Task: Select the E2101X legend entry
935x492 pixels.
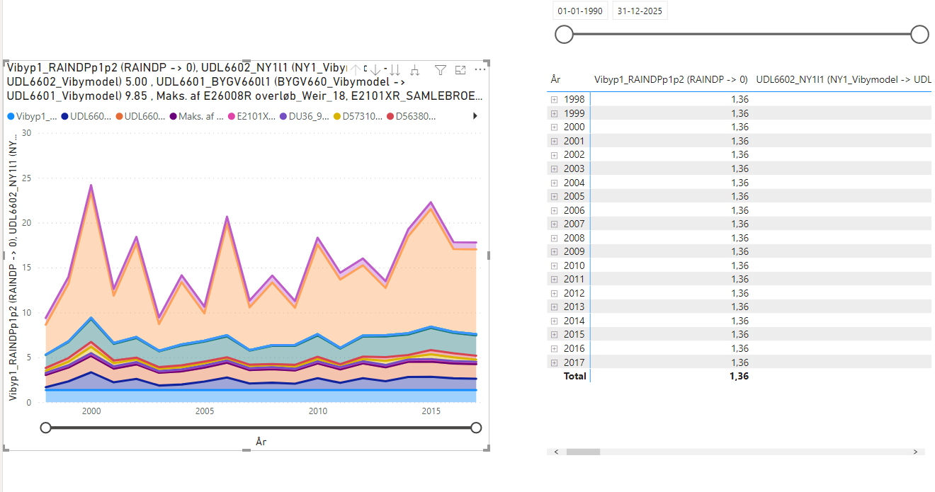Action: coord(253,116)
